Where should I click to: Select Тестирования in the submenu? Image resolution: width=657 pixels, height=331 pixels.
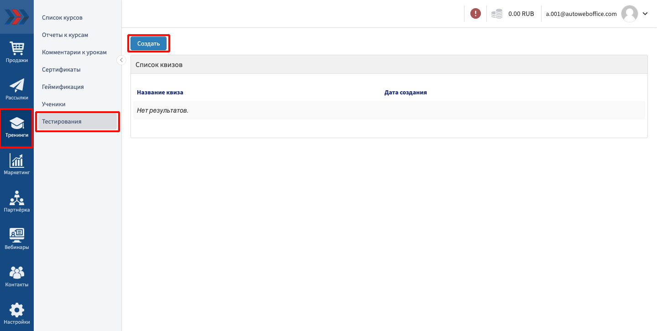point(62,122)
